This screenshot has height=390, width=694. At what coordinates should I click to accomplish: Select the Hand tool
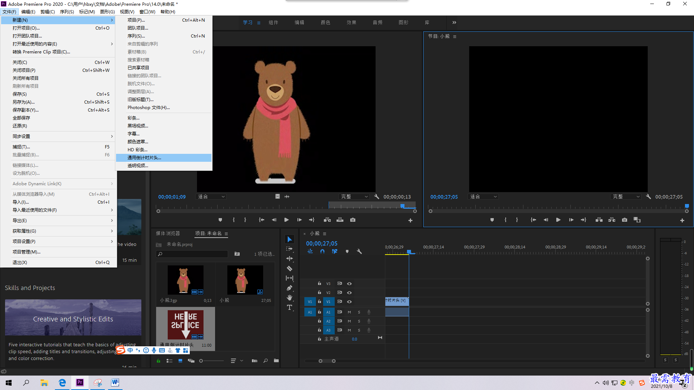pyautogui.click(x=290, y=298)
